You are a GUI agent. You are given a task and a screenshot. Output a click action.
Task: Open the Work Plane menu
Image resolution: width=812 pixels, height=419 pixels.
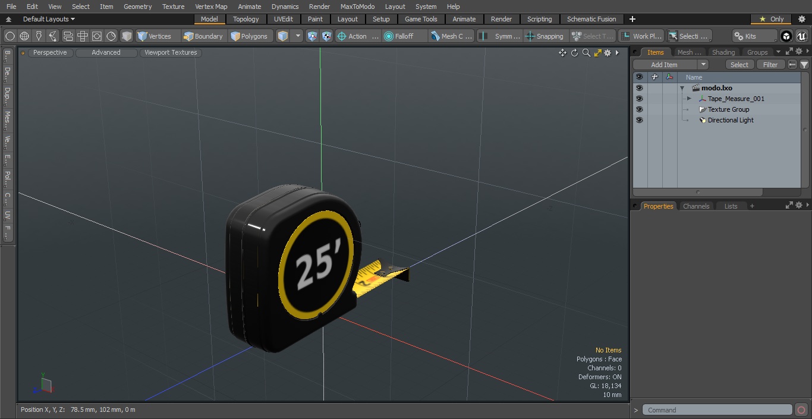[x=641, y=36]
